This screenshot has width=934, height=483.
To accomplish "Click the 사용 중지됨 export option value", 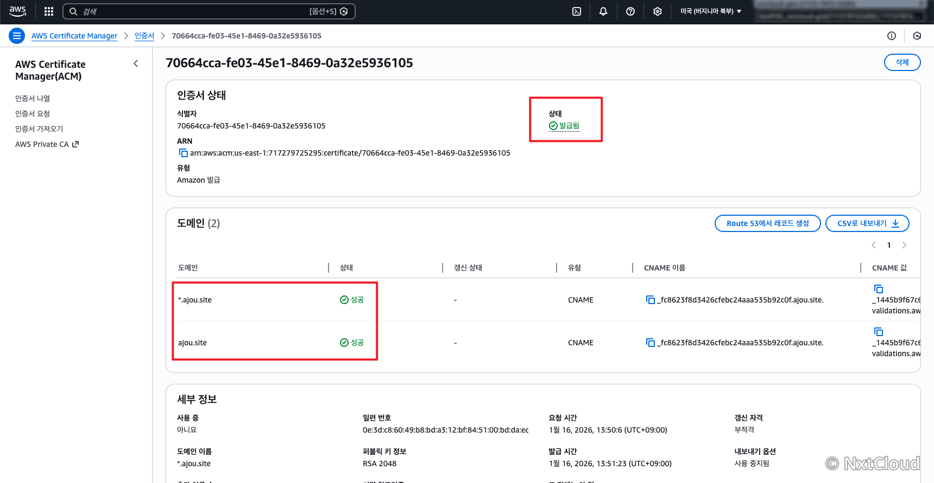I will pyautogui.click(x=752, y=463).
